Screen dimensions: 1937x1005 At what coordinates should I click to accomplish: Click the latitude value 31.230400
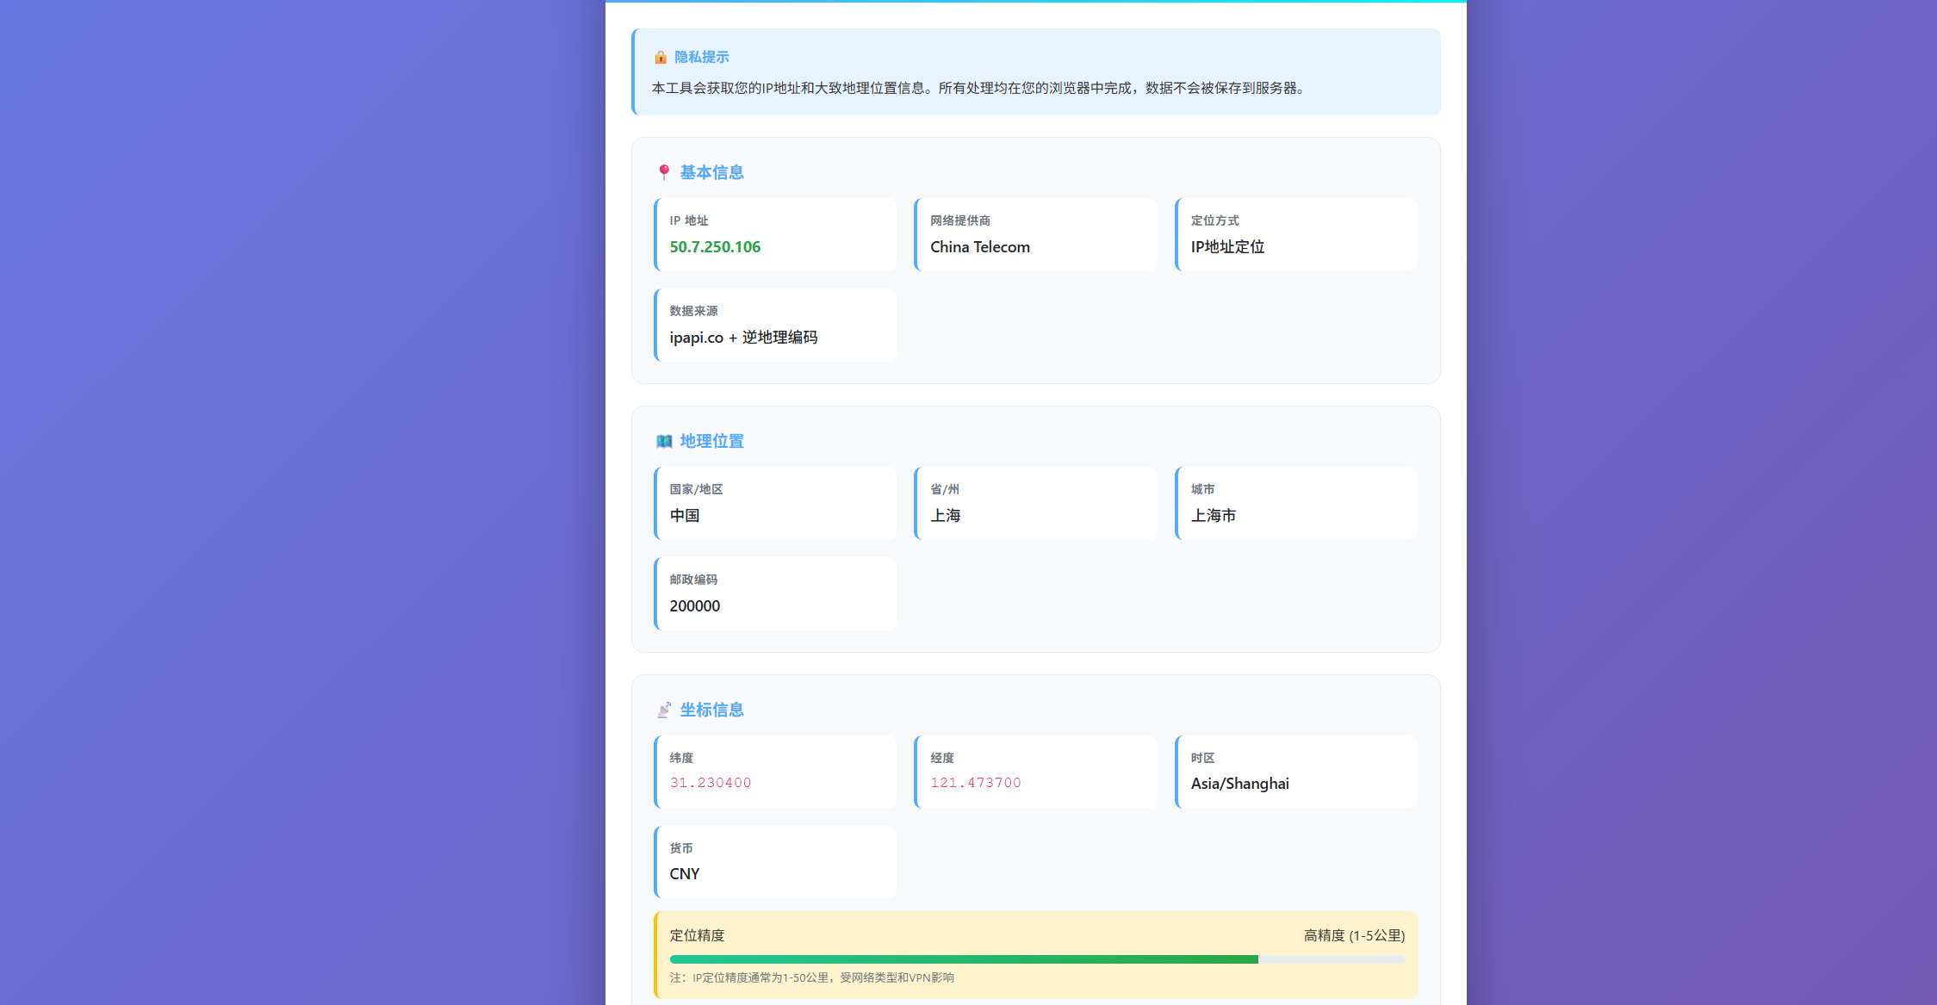(x=711, y=783)
